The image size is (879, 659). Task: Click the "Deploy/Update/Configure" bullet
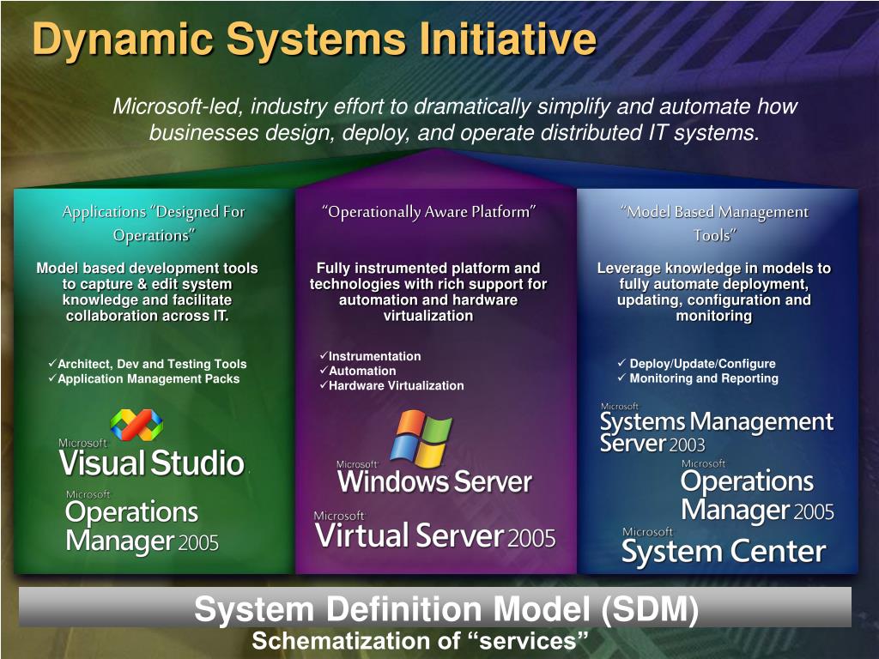coord(697,364)
